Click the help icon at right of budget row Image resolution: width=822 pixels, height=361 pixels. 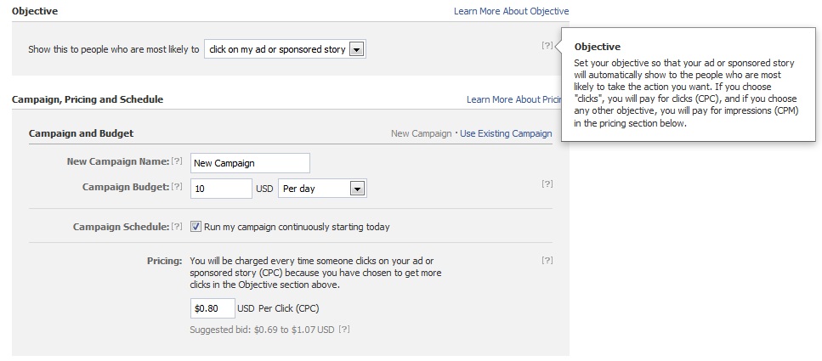click(547, 184)
